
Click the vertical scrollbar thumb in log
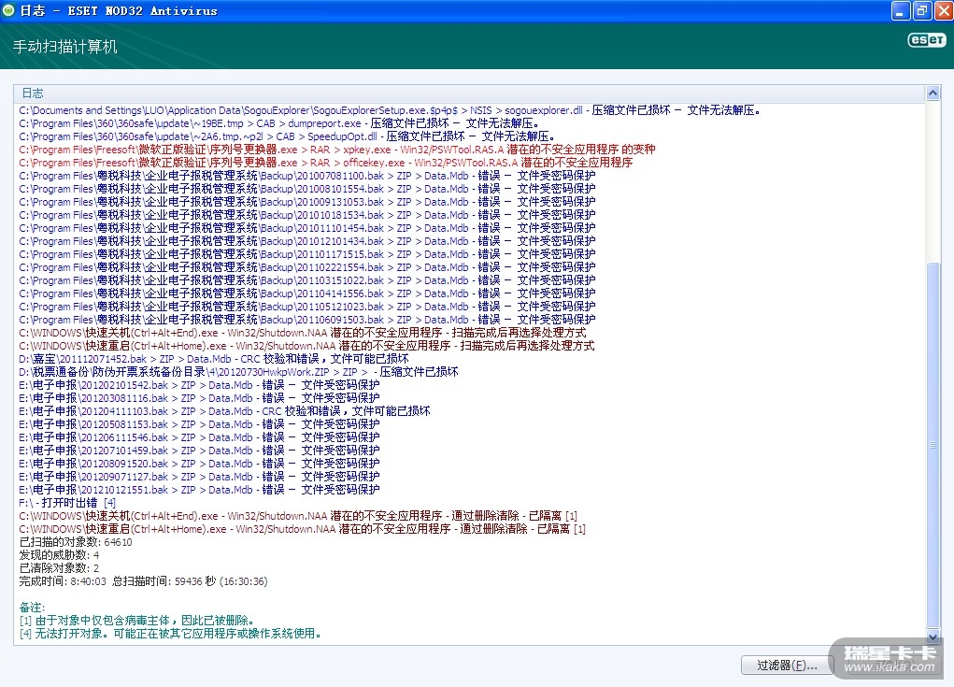[x=933, y=445]
